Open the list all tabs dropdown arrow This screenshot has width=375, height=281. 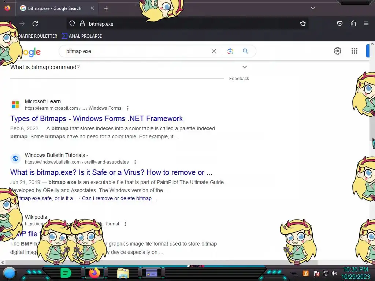tap(313, 8)
